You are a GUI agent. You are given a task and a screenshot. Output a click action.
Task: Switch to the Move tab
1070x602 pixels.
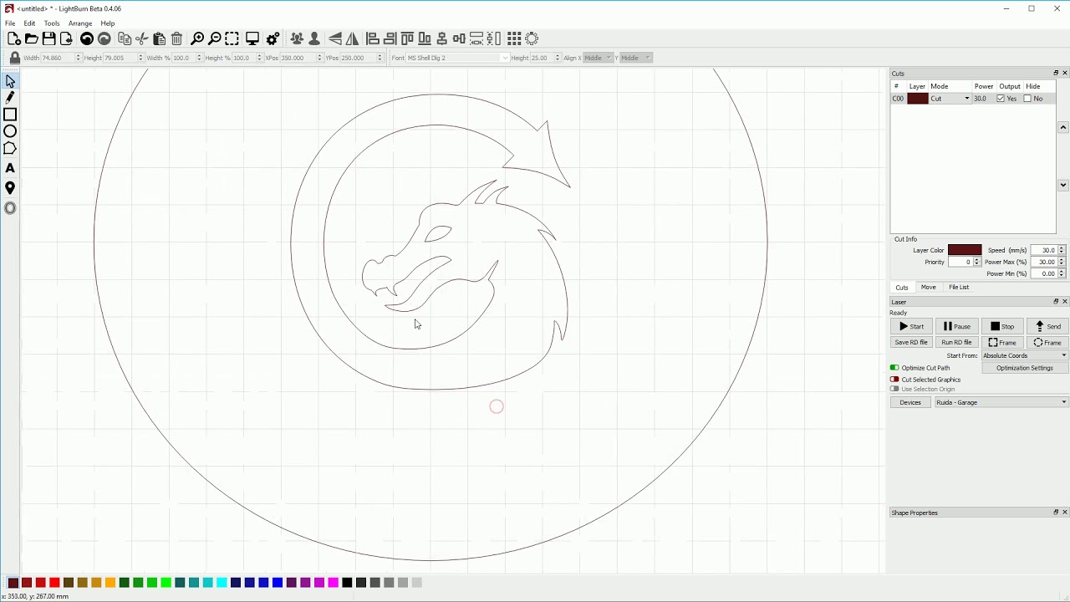coord(928,288)
